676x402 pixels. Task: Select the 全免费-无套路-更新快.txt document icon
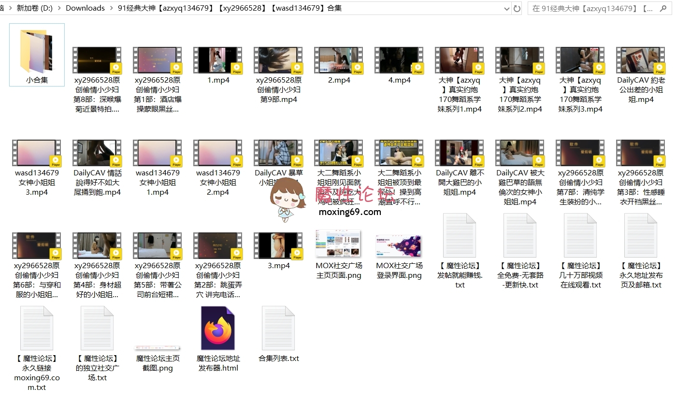[x=520, y=235]
